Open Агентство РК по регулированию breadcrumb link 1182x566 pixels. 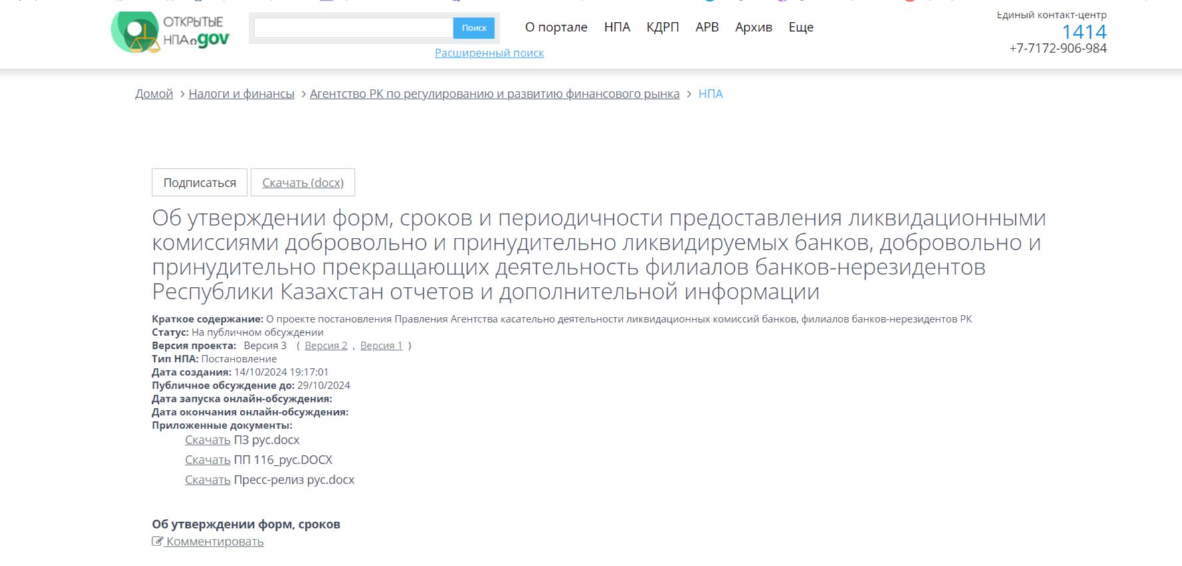494,94
